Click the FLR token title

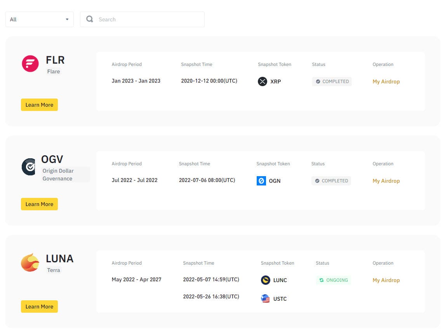pos(55,60)
